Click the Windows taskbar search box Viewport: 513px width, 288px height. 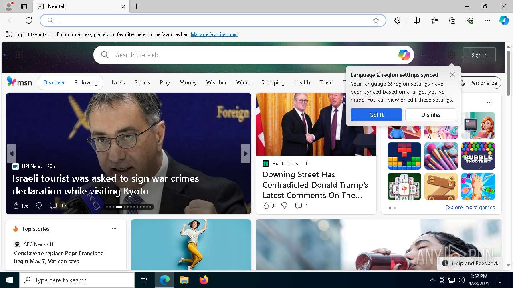pyautogui.click(x=77, y=280)
